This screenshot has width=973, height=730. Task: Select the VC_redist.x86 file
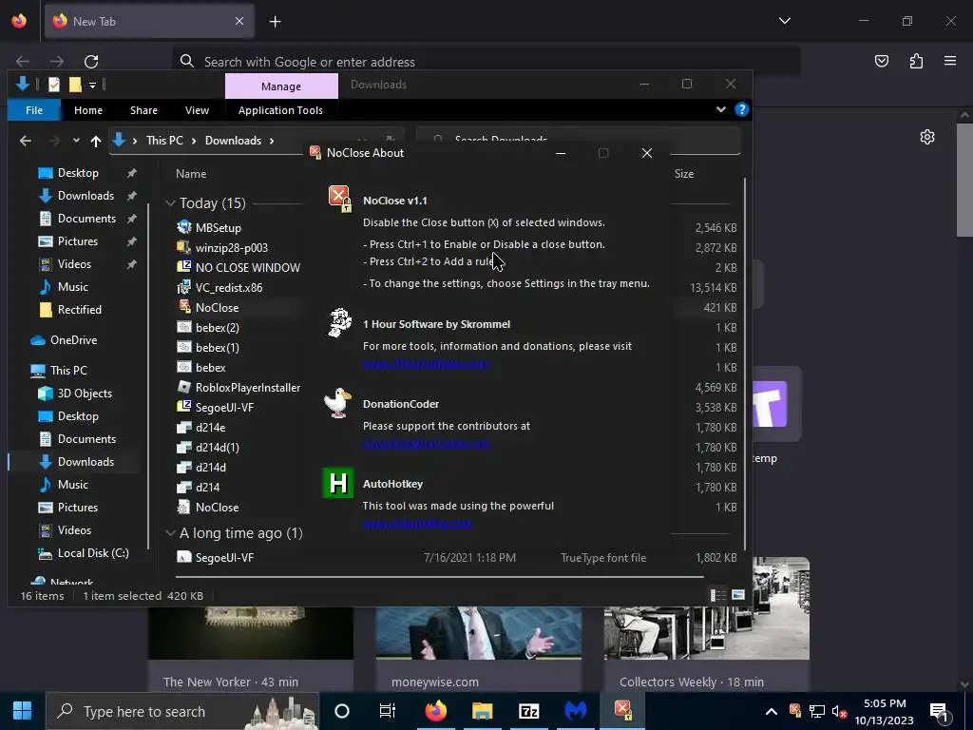tap(228, 287)
